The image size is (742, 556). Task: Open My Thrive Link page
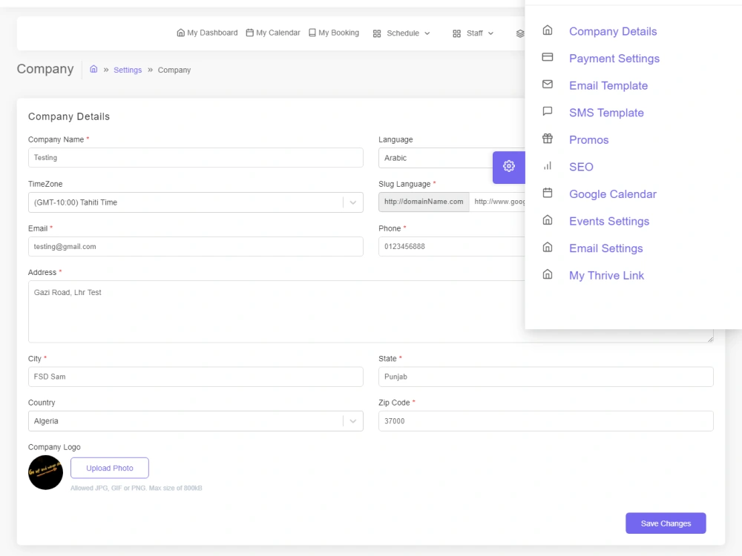click(x=606, y=276)
